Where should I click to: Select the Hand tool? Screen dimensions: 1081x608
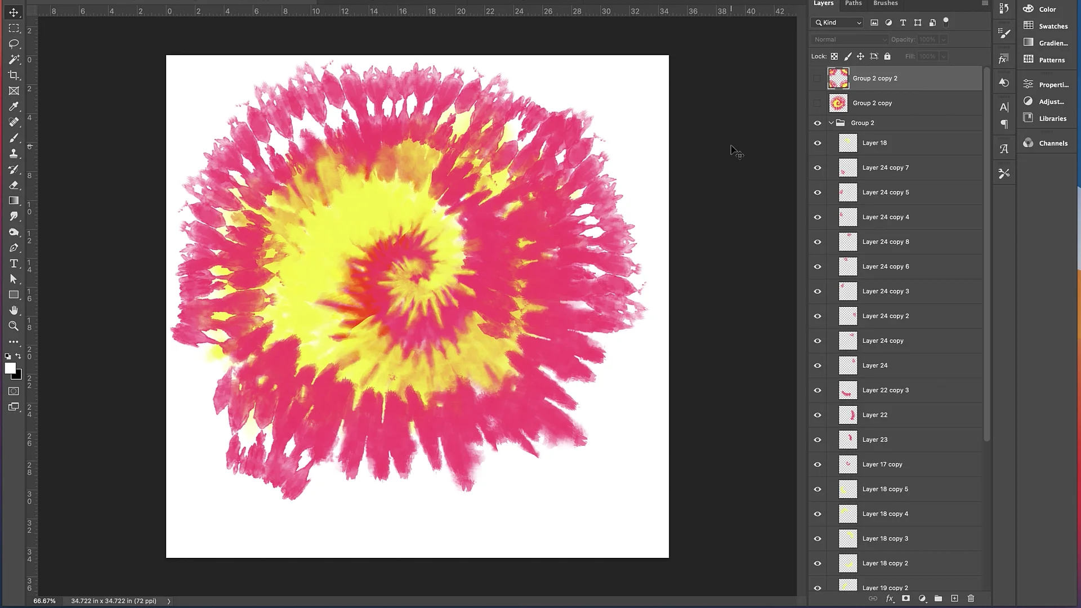tap(14, 310)
